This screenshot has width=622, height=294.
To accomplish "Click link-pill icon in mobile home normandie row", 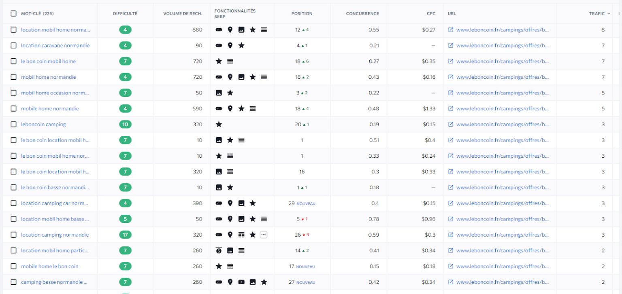I will 219,109.
